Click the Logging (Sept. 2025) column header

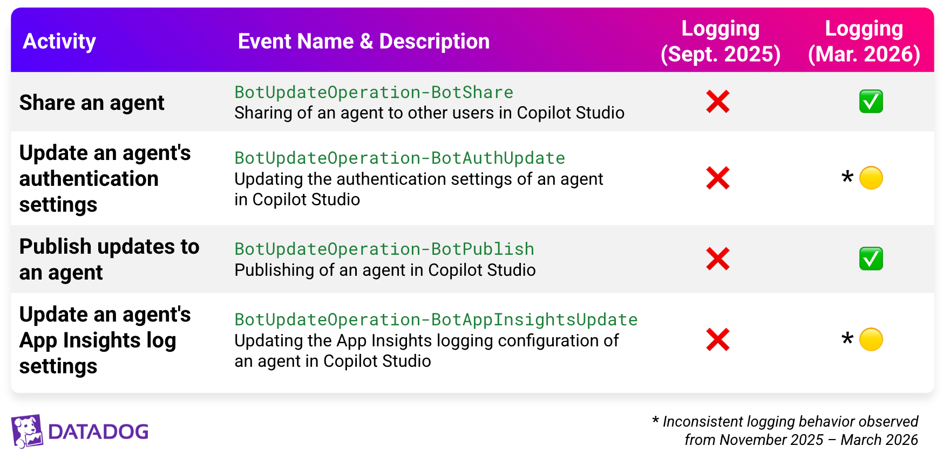[x=721, y=41]
